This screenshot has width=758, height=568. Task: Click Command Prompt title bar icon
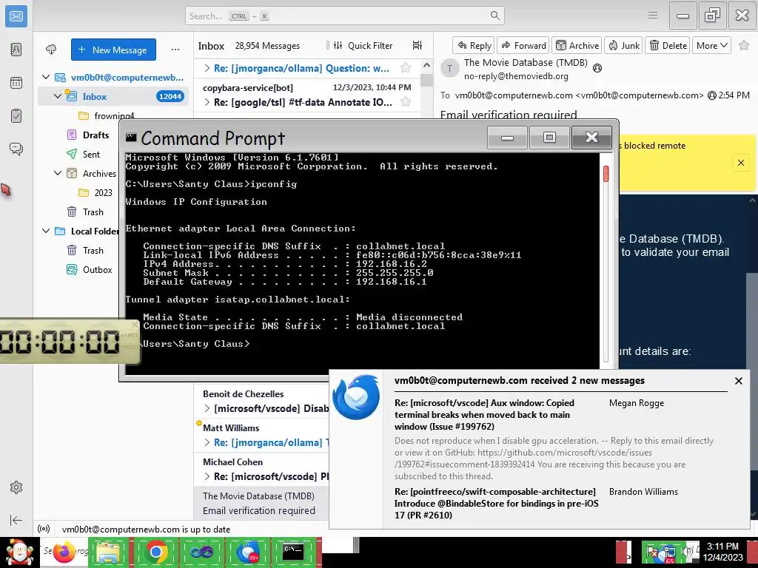tap(131, 137)
